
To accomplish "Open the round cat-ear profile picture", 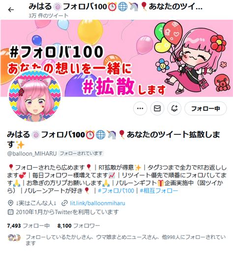I will coord(34,96).
